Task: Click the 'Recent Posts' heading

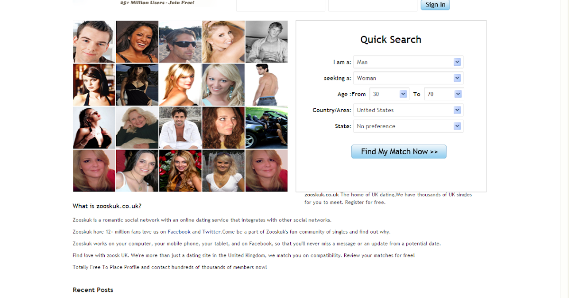Action: [x=93, y=290]
